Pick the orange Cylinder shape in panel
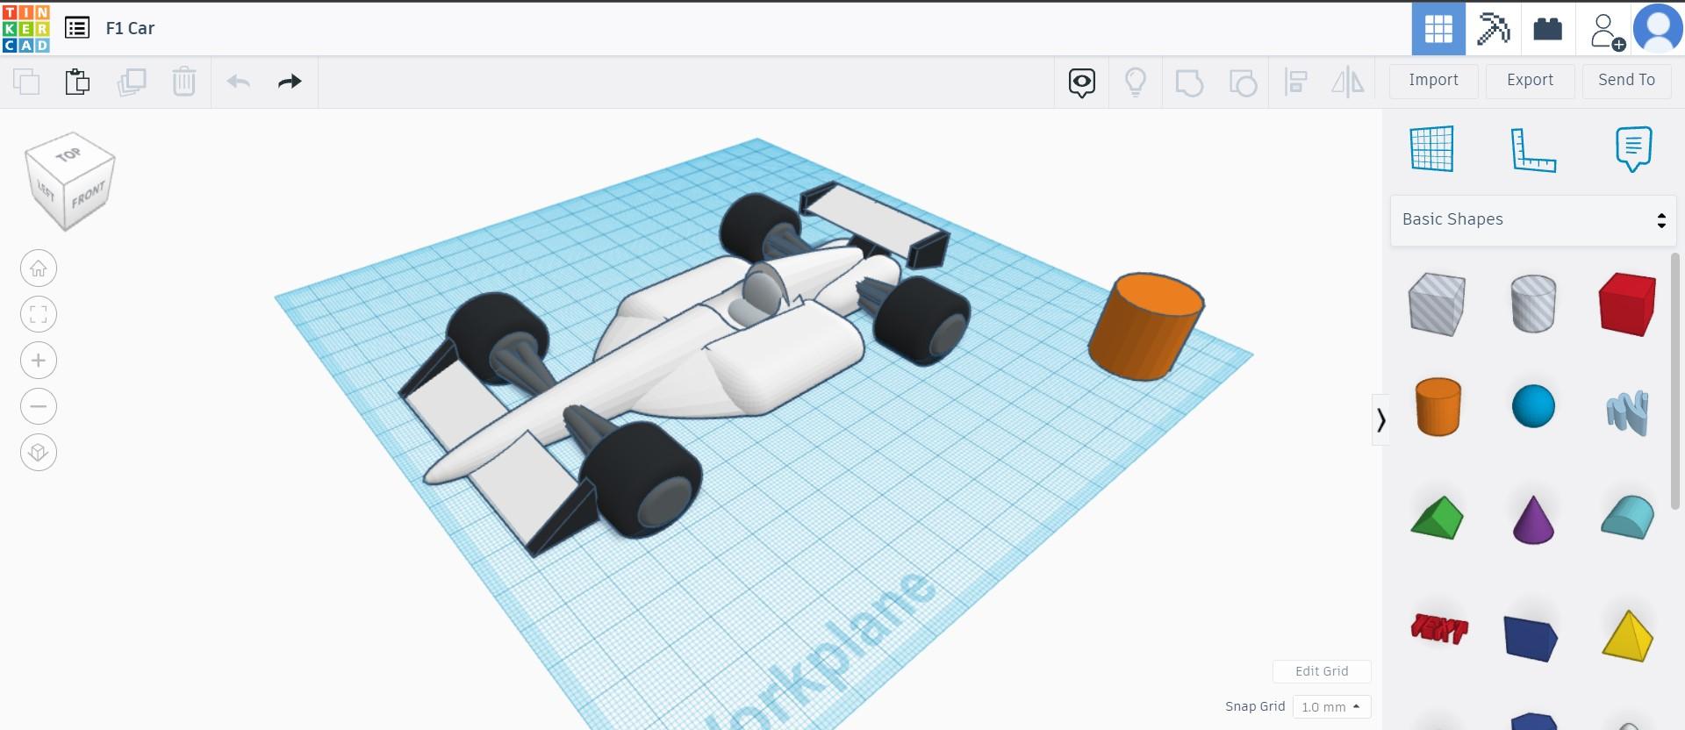 [x=1438, y=407]
